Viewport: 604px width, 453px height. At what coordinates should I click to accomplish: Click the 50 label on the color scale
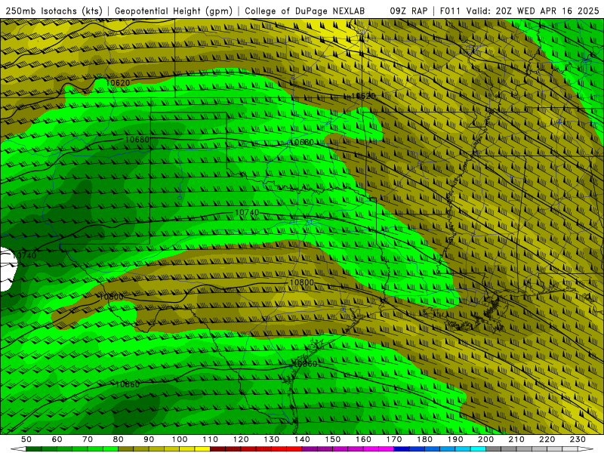click(x=26, y=439)
